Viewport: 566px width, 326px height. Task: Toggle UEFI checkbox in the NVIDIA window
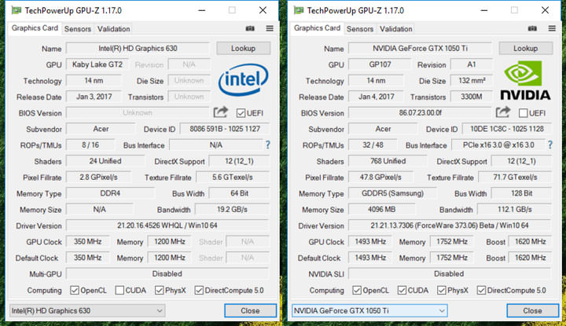click(524, 113)
